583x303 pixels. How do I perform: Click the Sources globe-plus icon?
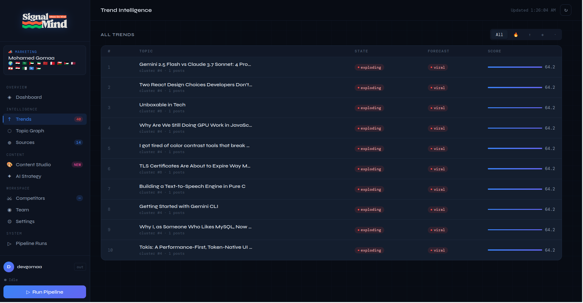pos(9,143)
